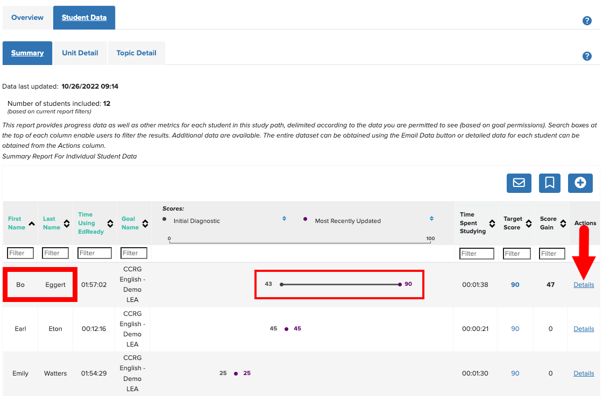Sort by Time Using EdReady arrows

tap(110, 224)
